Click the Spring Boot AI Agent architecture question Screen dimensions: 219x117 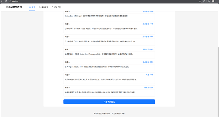click(99, 54)
